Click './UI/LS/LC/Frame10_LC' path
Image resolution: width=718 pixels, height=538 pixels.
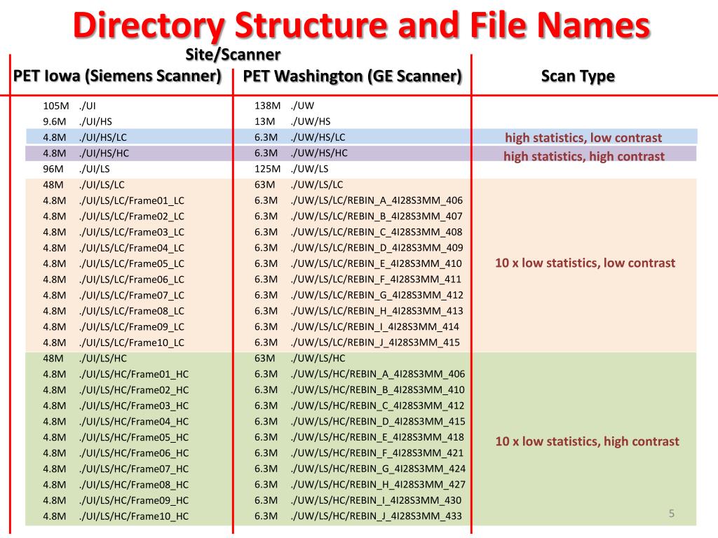click(131, 343)
